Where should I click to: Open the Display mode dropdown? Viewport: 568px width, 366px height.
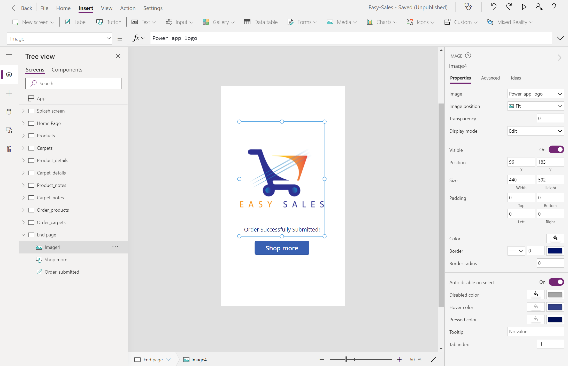535,131
